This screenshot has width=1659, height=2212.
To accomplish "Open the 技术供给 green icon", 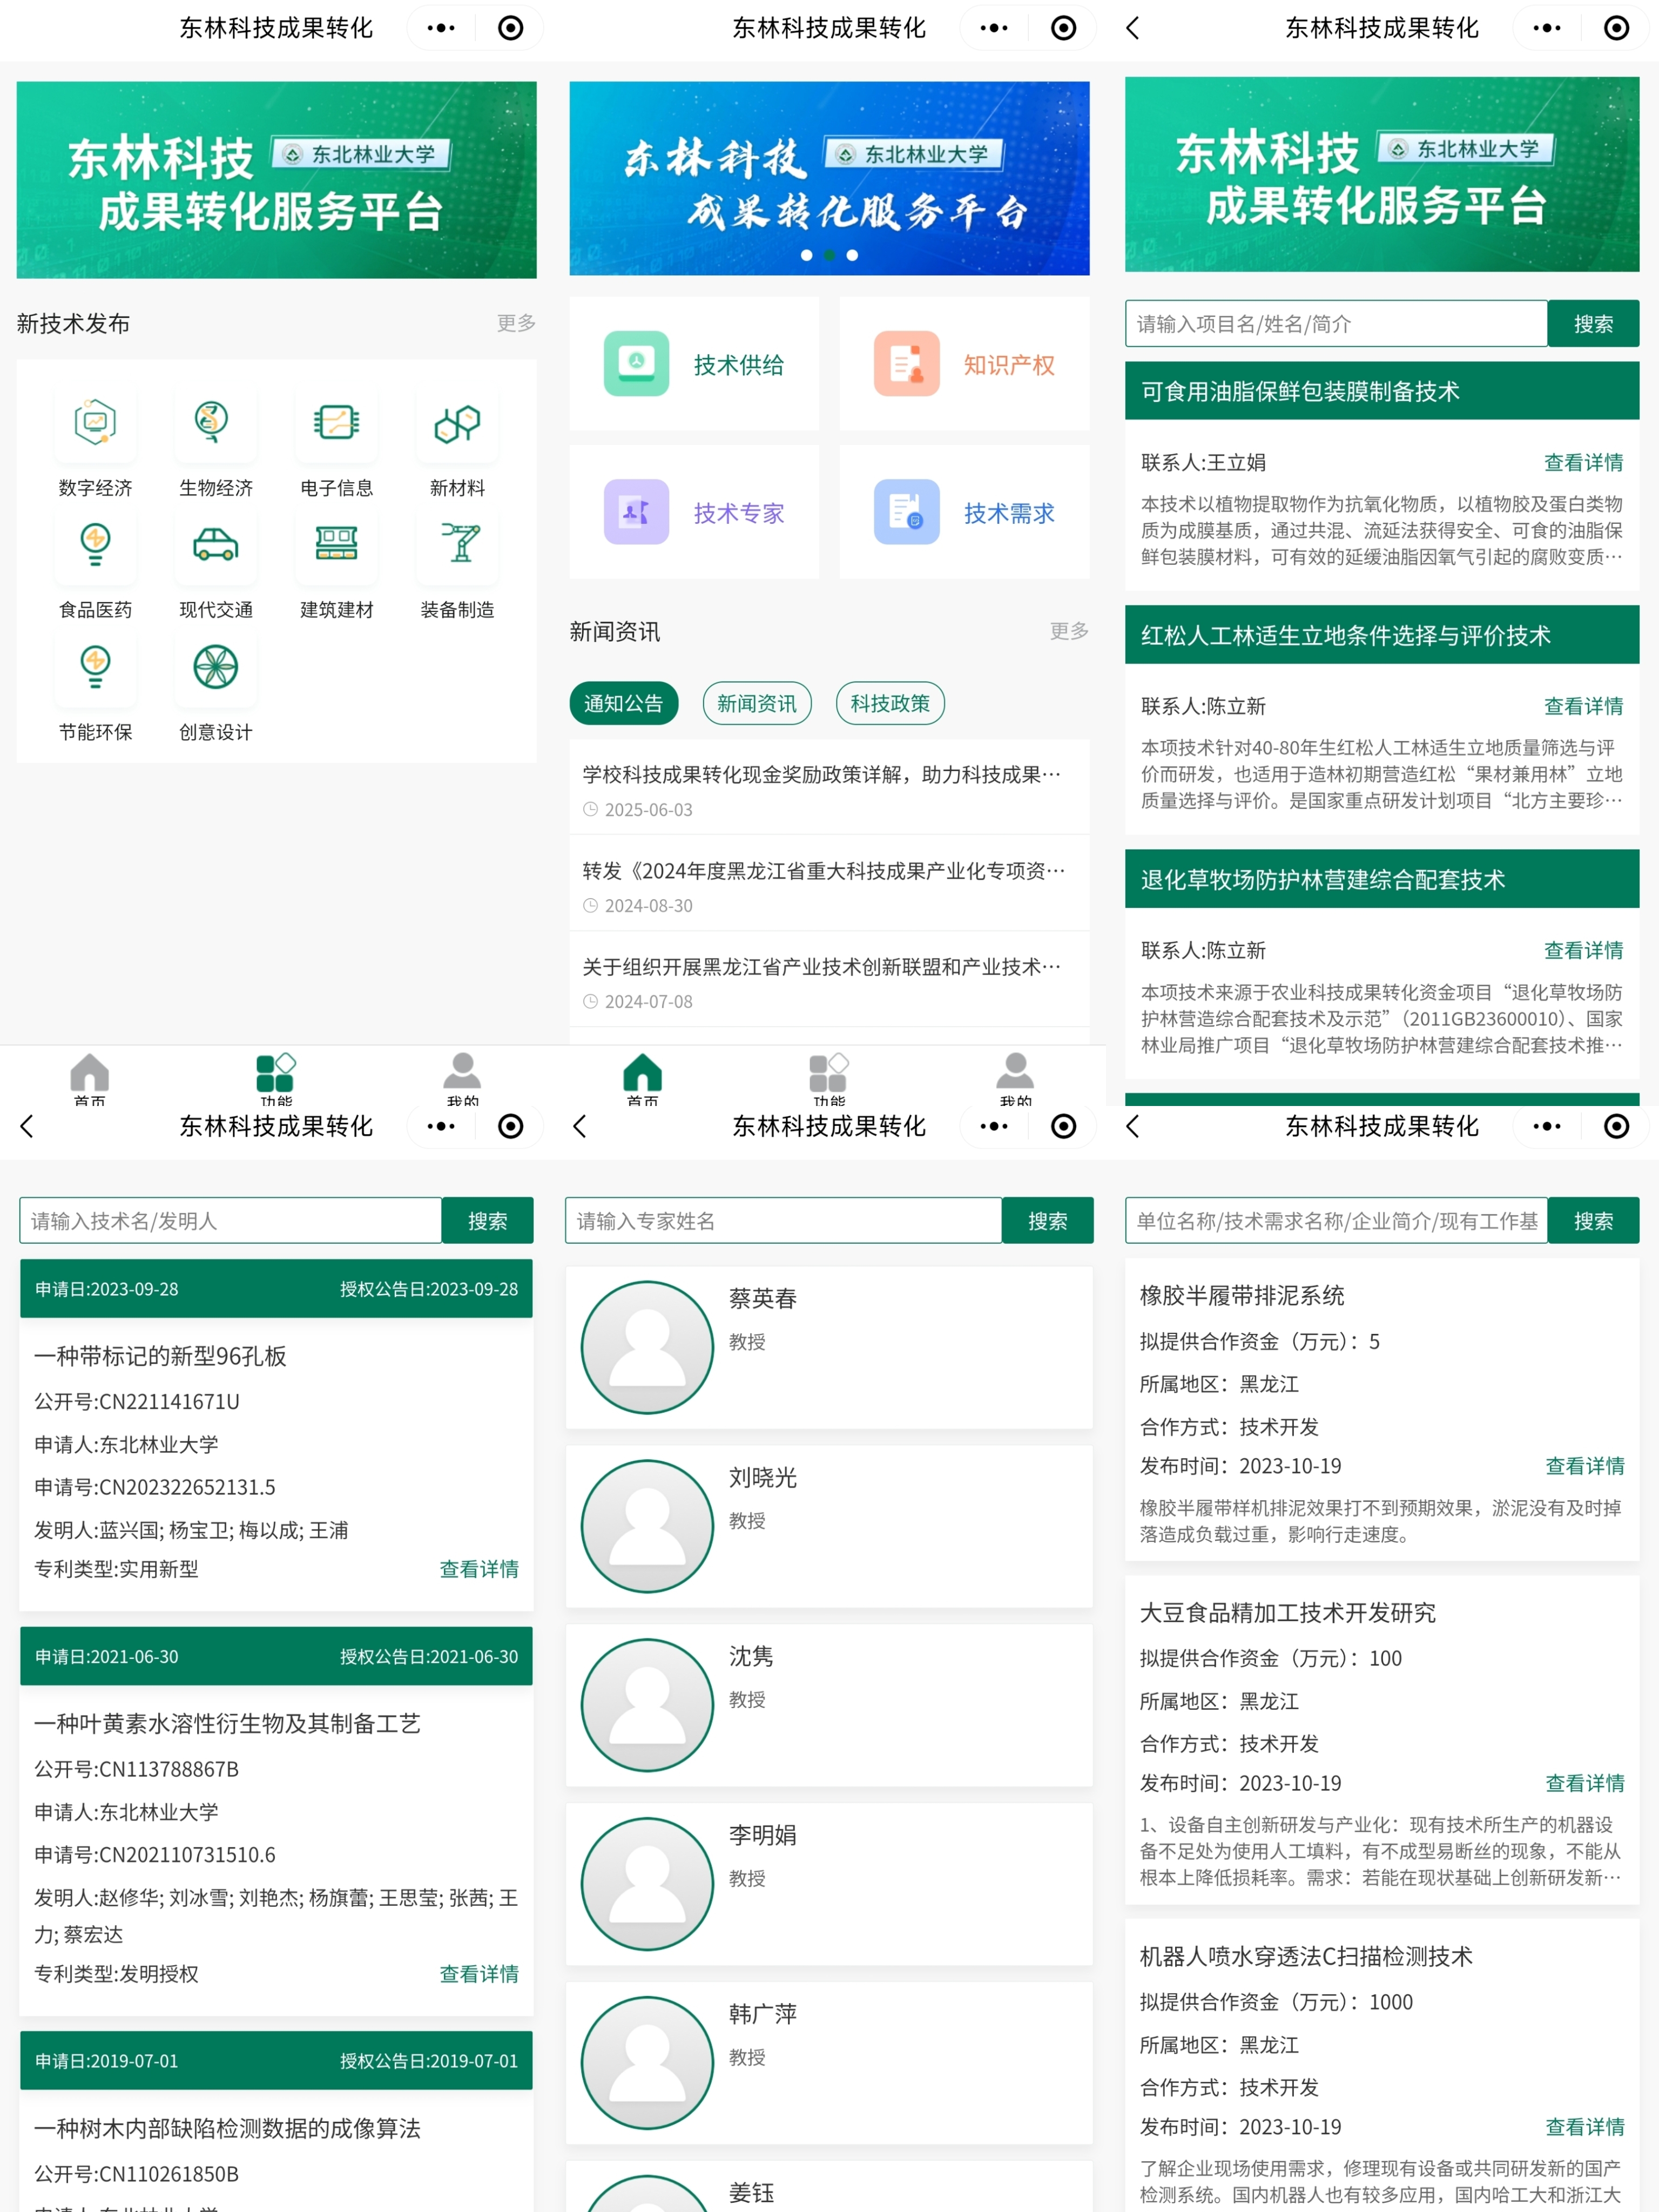I will pyautogui.click(x=636, y=364).
